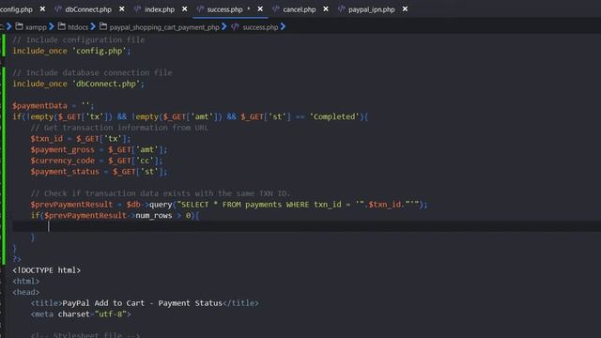Open the xampp breadcrumb folder
This screenshot has width=601, height=338.
tap(36, 27)
